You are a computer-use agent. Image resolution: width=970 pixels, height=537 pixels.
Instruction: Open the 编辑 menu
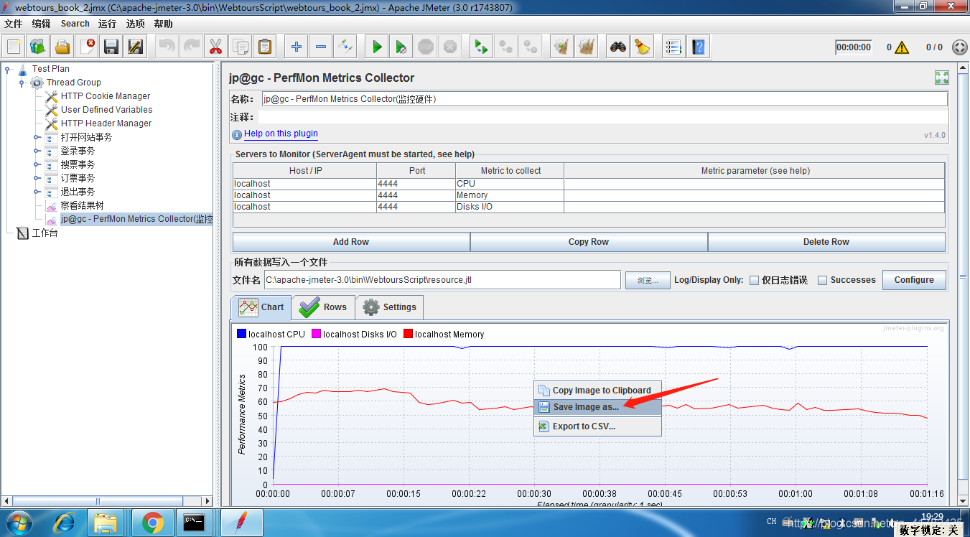click(x=41, y=24)
